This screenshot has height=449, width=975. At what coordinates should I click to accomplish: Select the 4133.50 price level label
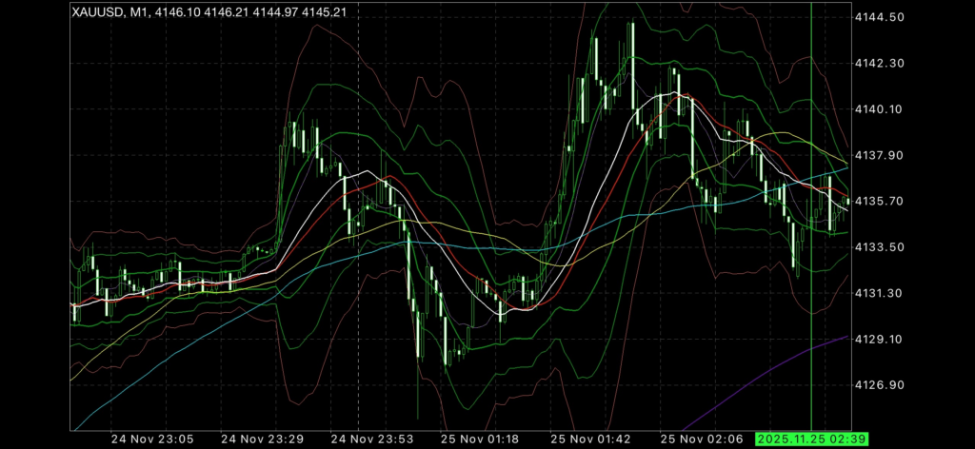click(880, 247)
